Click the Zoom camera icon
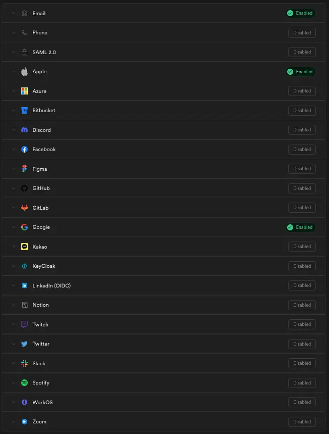 pos(24,421)
